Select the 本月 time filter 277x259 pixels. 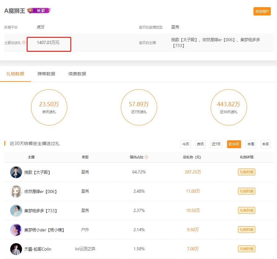tap(265, 144)
